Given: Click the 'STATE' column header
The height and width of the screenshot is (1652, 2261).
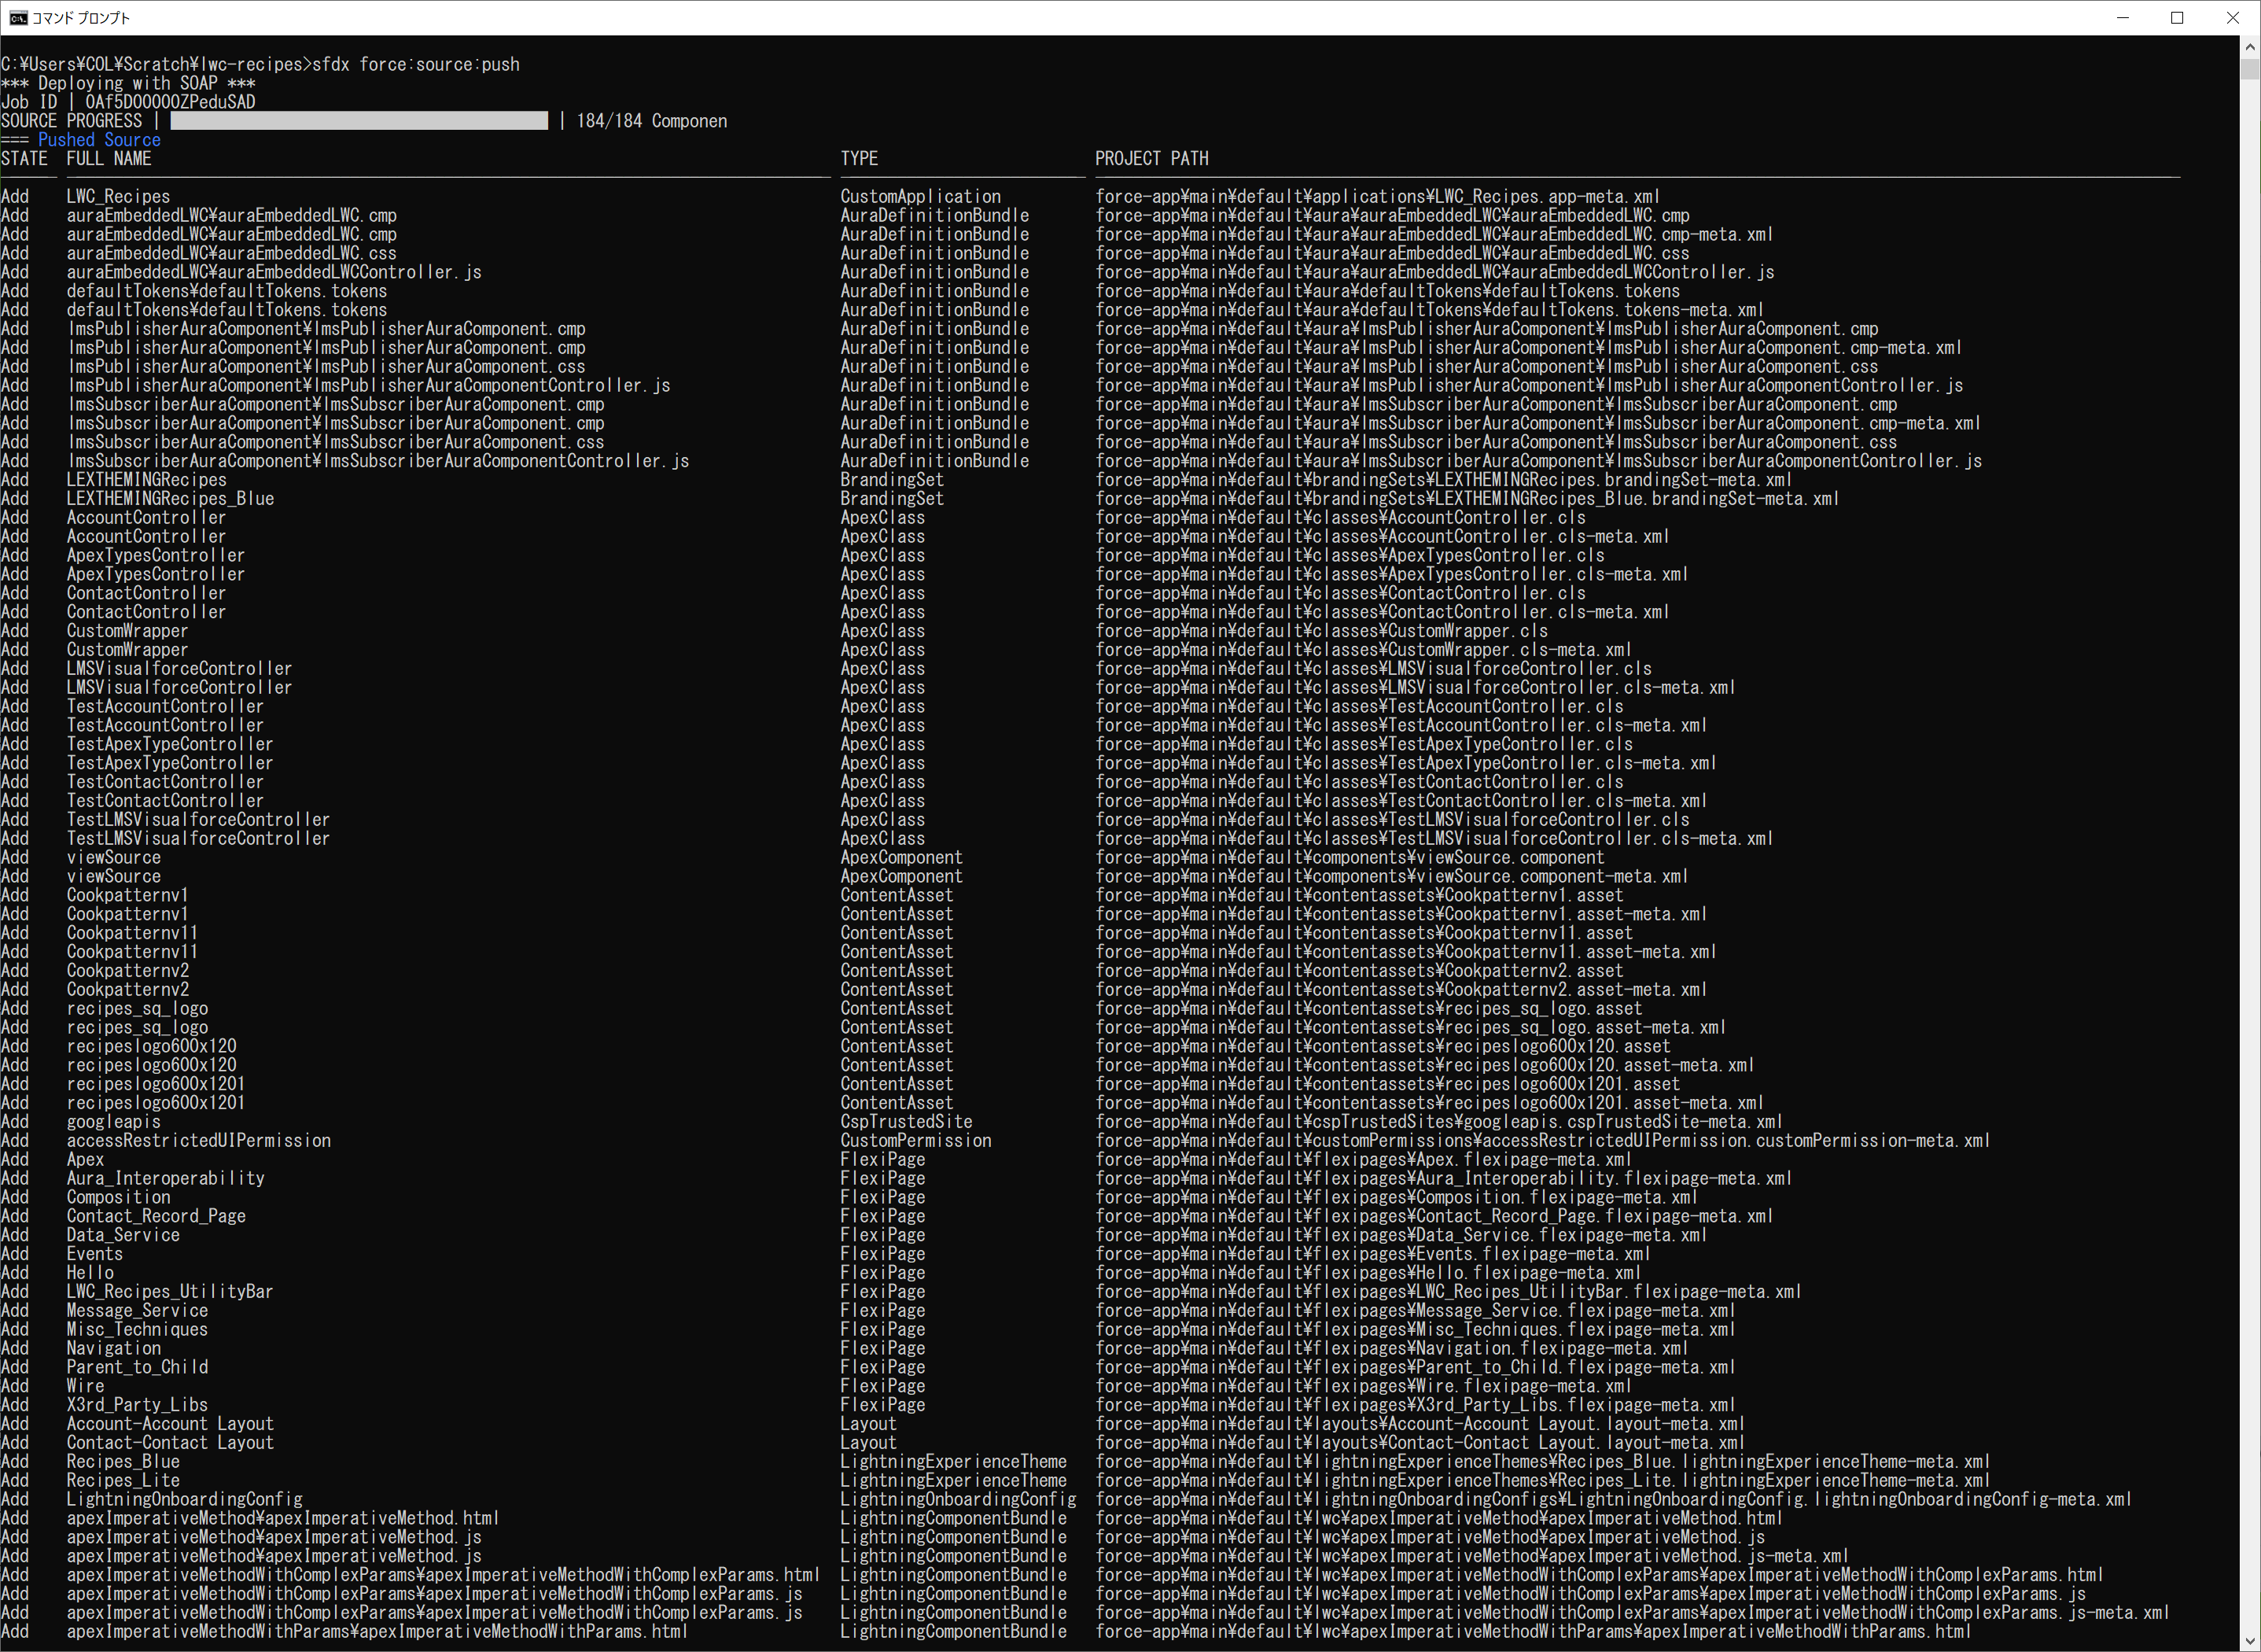Looking at the screenshot, I should pyautogui.click(x=24, y=159).
